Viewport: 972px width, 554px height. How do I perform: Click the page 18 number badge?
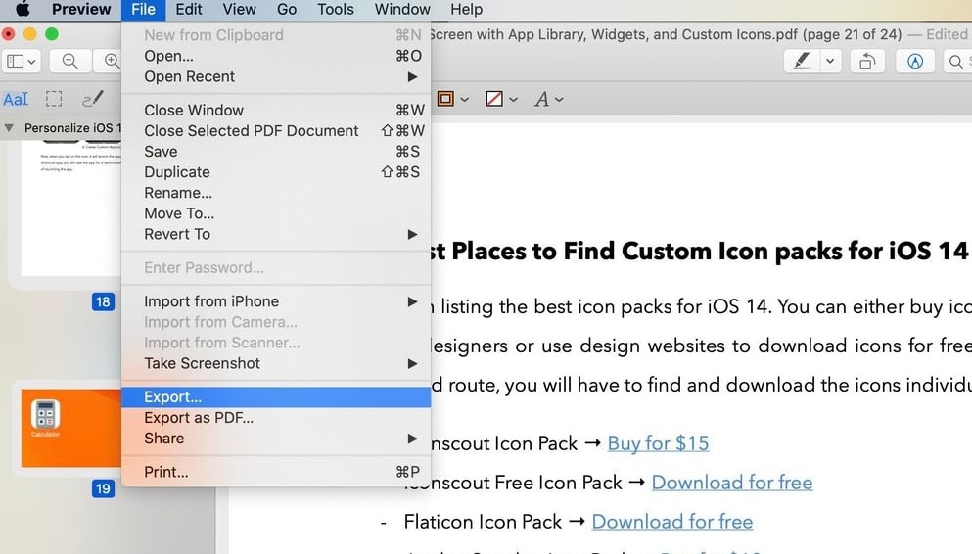[103, 301]
